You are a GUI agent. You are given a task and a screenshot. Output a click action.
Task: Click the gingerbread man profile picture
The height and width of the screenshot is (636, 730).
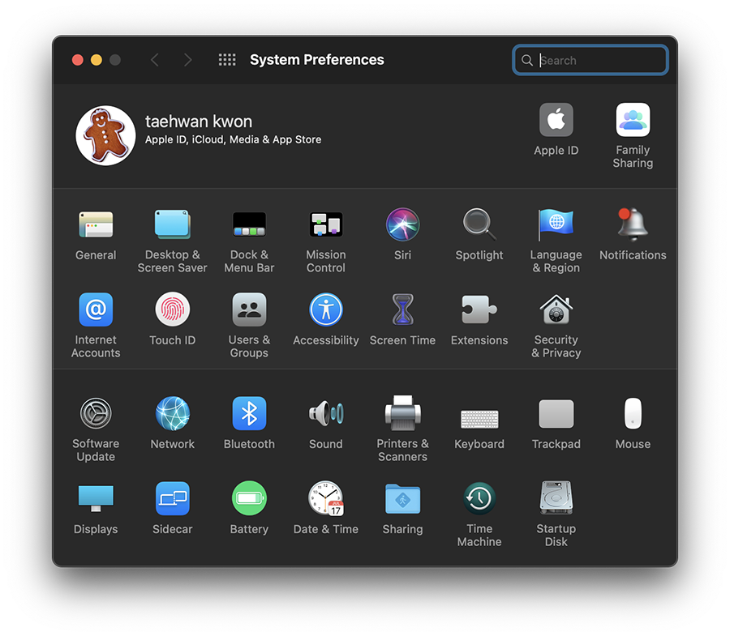tap(105, 135)
